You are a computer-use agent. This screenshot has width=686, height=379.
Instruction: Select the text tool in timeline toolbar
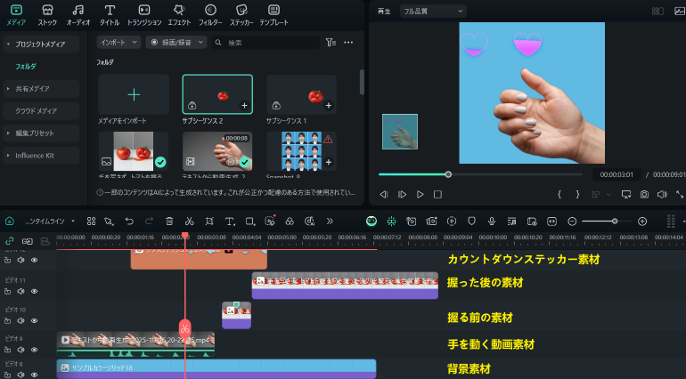click(x=228, y=221)
